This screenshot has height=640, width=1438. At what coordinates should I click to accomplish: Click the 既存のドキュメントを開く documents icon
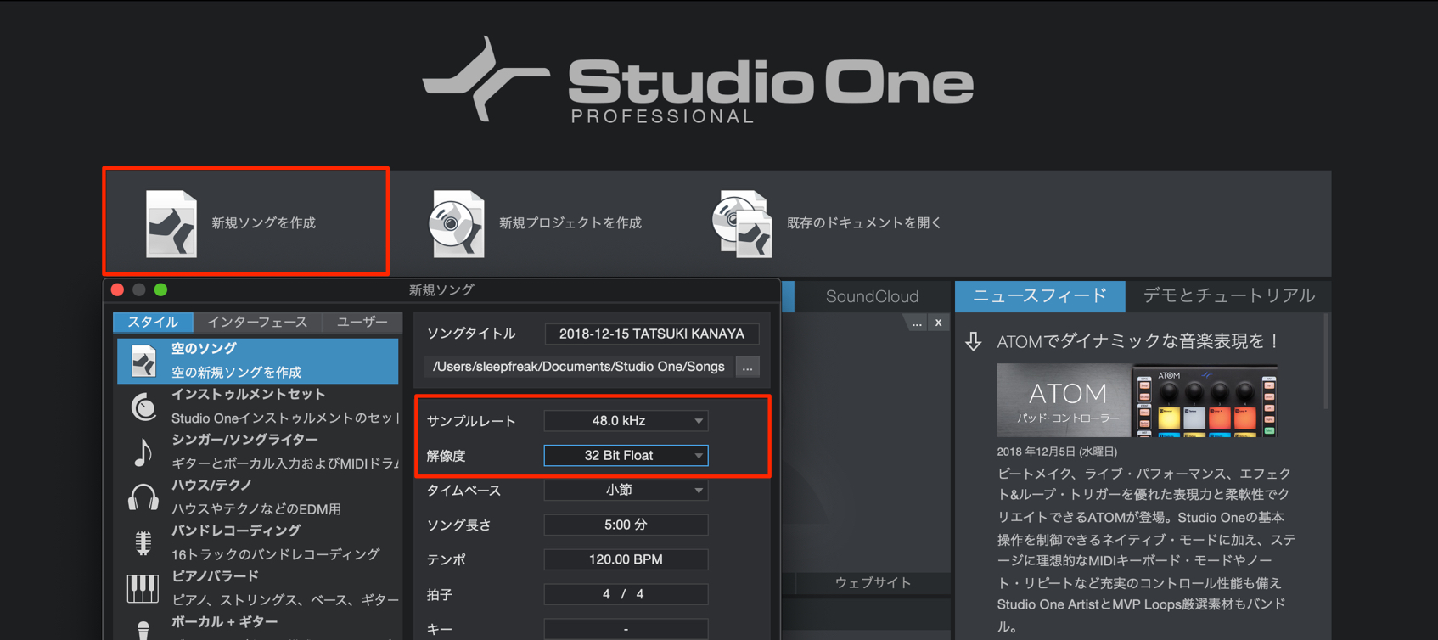click(x=743, y=223)
